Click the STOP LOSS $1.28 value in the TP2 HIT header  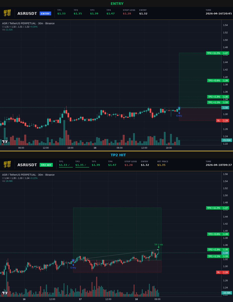128,165
